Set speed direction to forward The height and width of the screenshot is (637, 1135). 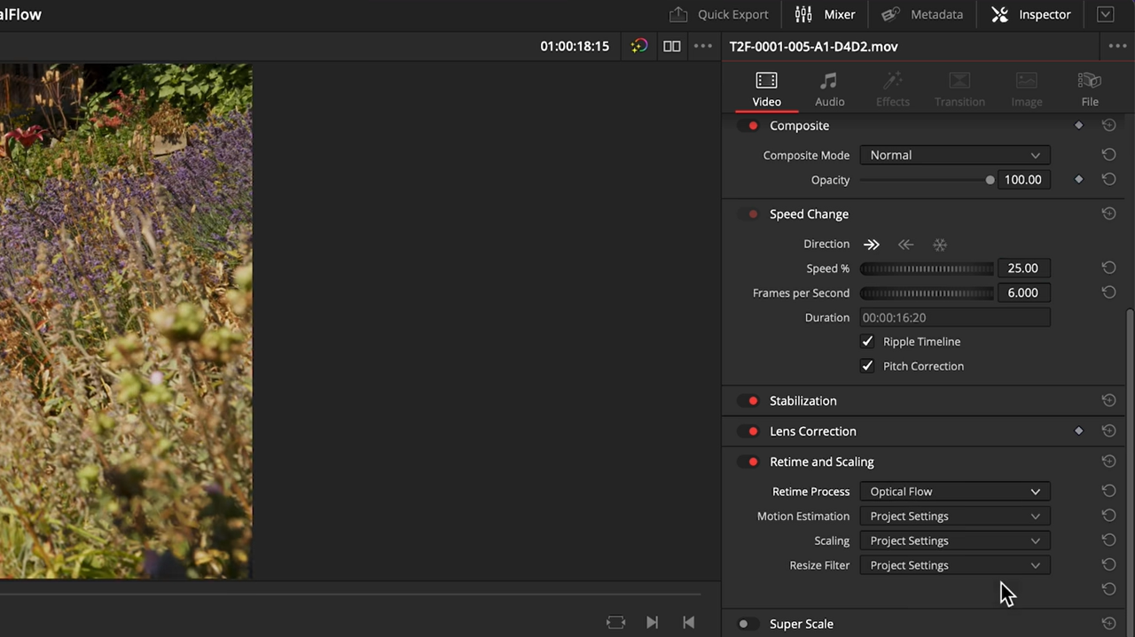click(x=872, y=245)
